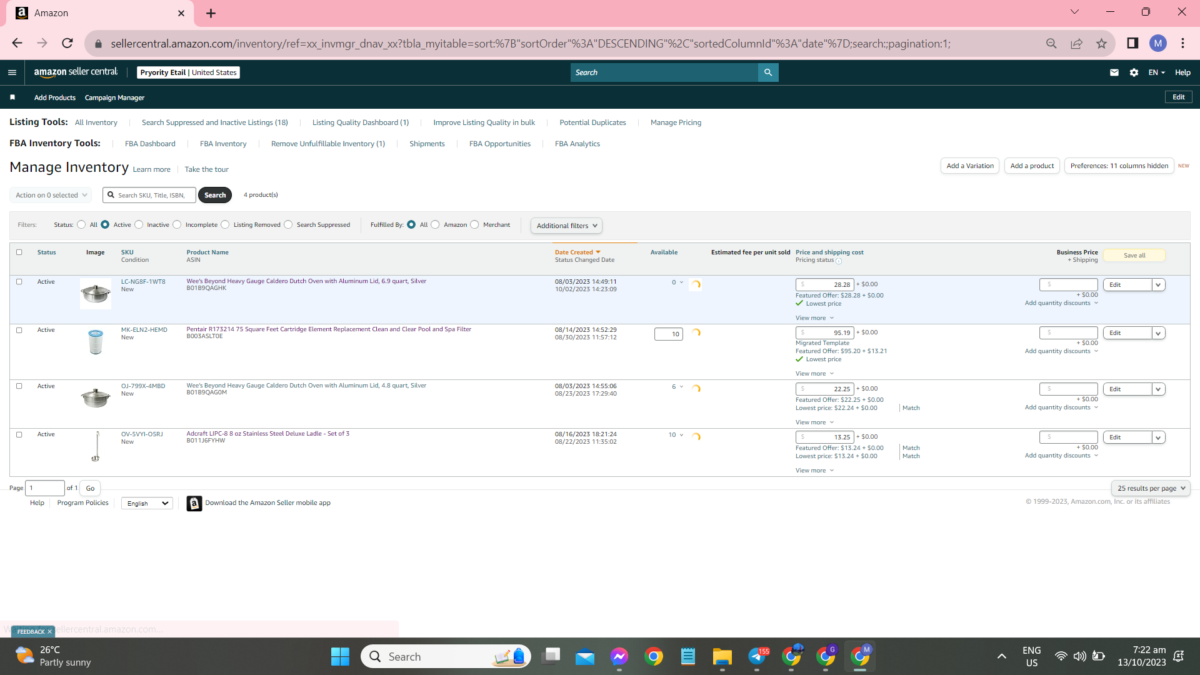Select the All status radio button
The height and width of the screenshot is (675, 1200).
pyautogui.click(x=81, y=225)
